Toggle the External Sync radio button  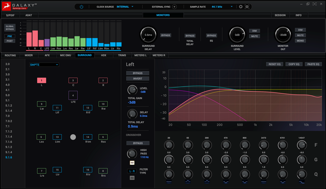pos(174,7)
